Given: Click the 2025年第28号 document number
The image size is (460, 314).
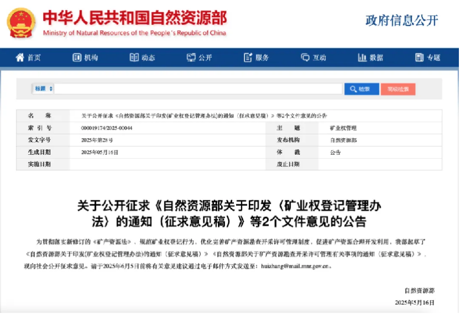Looking at the screenshot, I should tap(97, 140).
